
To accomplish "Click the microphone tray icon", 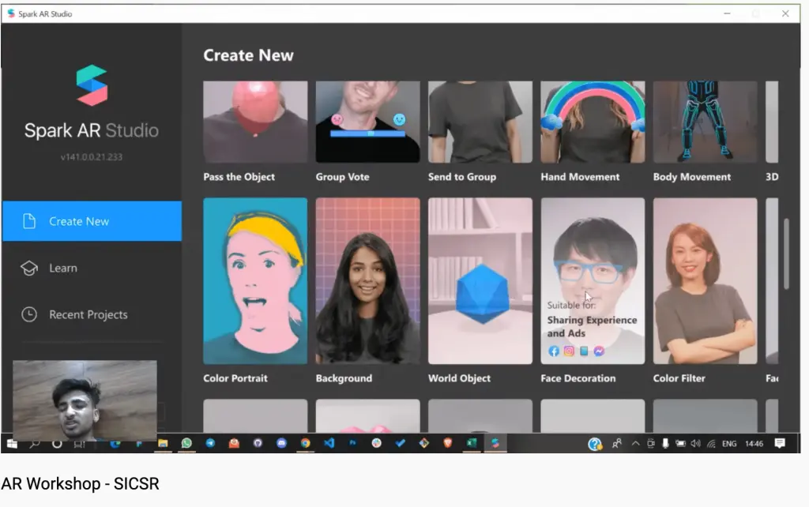I will pos(665,444).
